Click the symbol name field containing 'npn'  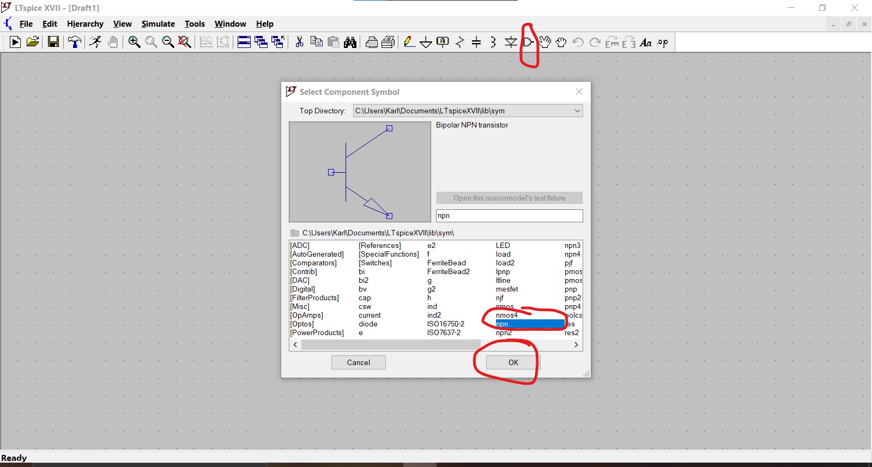pos(510,216)
